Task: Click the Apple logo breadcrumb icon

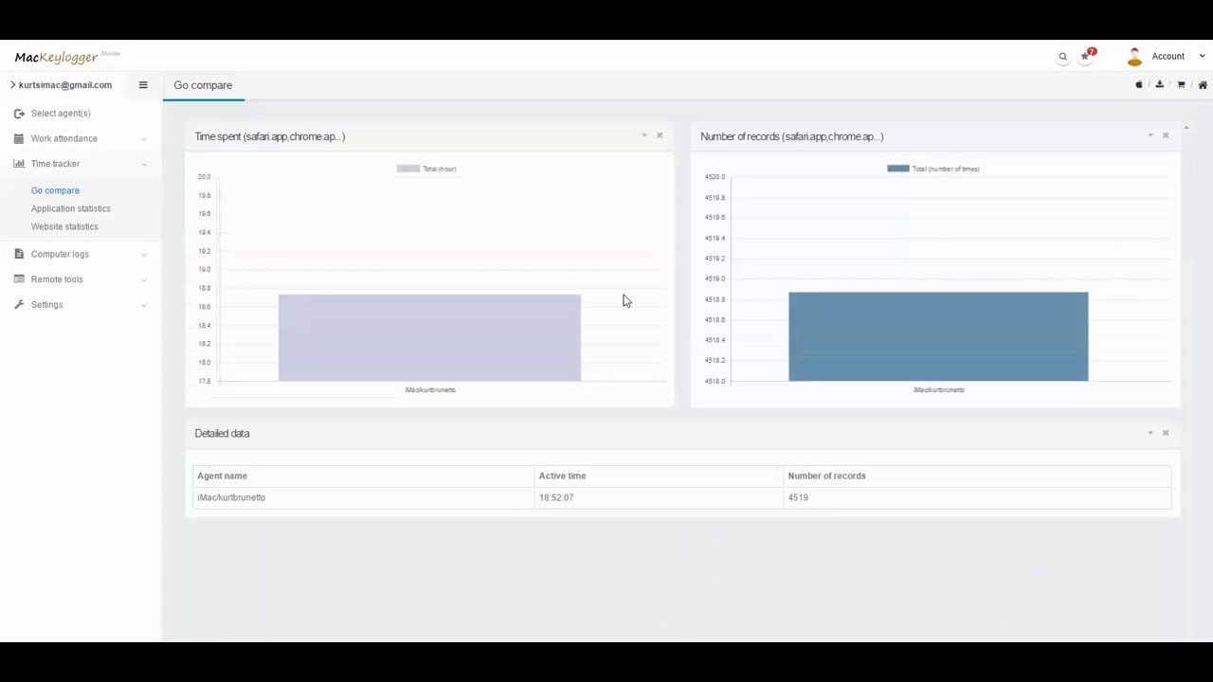Action: (x=1139, y=85)
